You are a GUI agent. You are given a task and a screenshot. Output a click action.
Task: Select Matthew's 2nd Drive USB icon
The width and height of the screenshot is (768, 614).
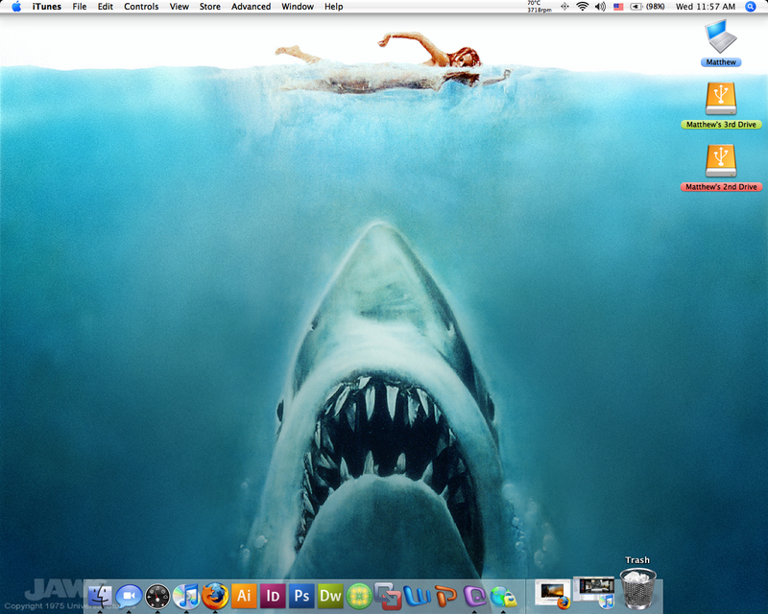tap(721, 160)
